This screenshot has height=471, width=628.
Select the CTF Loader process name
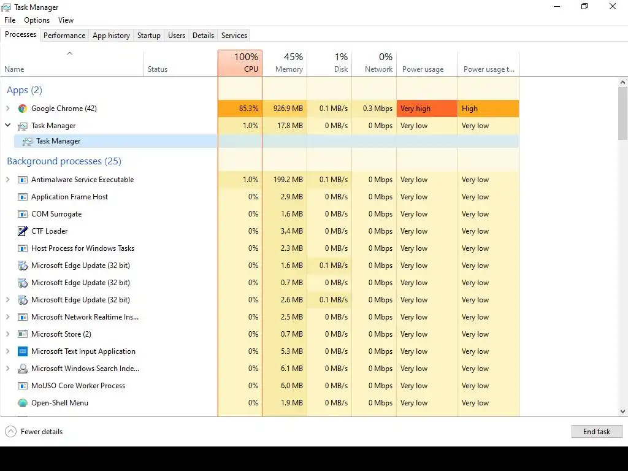coord(50,231)
